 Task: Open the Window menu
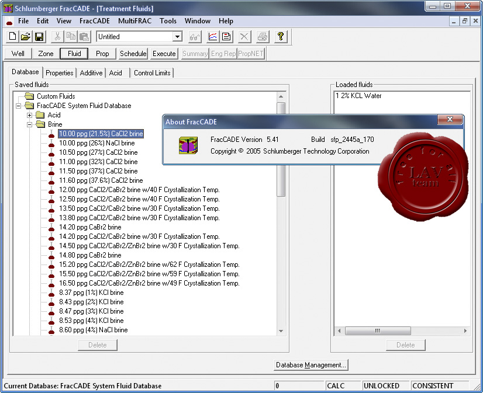[198, 21]
